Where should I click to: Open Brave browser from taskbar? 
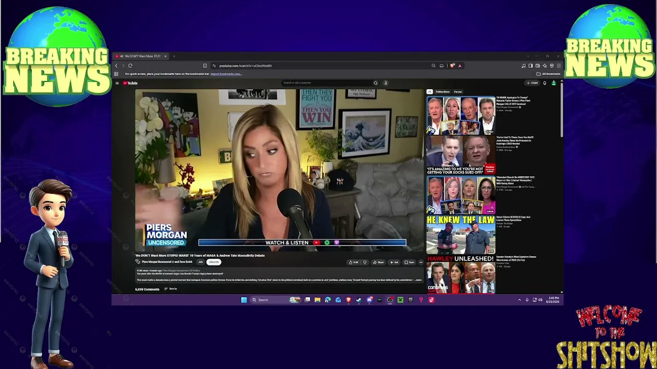coord(349,300)
